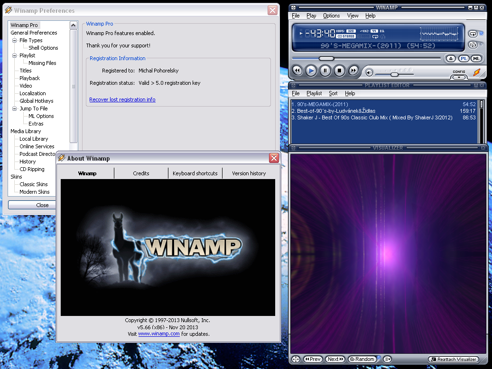Viewport: 492px width, 369px height.
Task: Skip to the next track in player
Action: coord(353,71)
